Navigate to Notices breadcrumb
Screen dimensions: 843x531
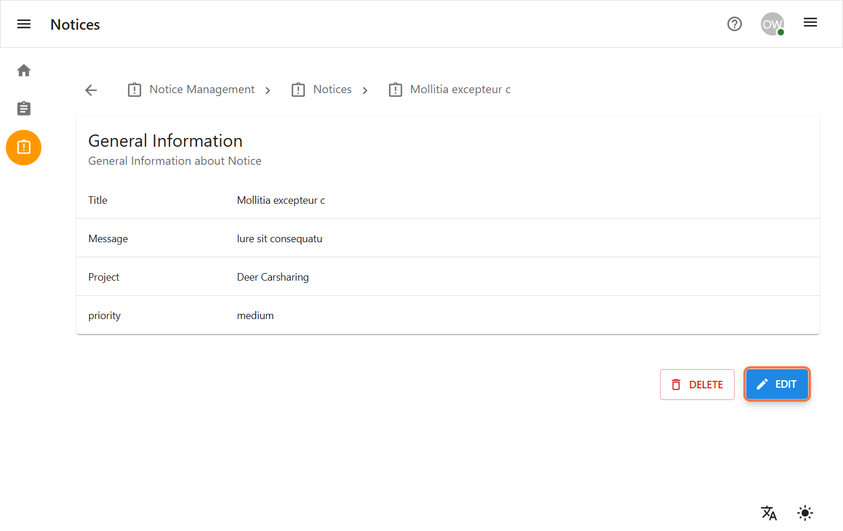(x=332, y=90)
